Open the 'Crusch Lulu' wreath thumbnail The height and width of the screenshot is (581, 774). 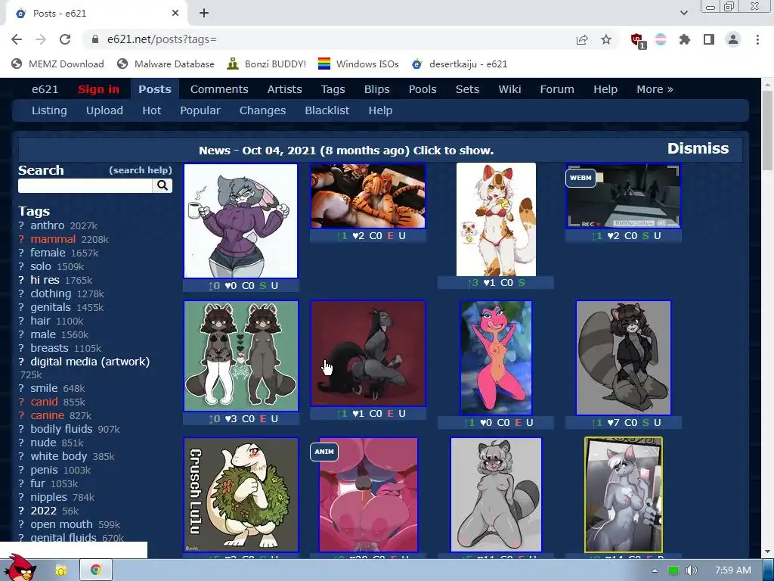pyautogui.click(x=241, y=495)
